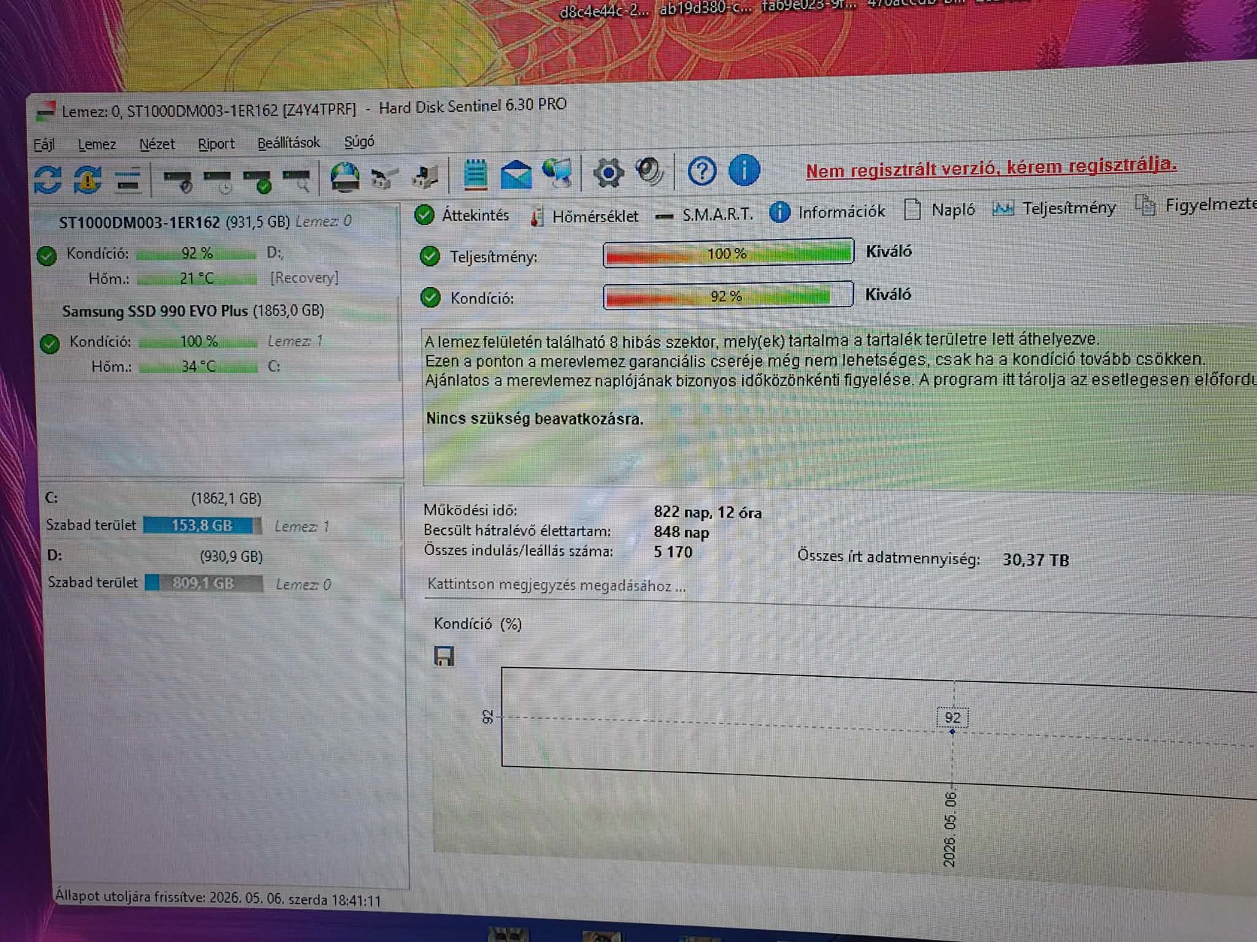Open the notepad report icon

[475, 175]
